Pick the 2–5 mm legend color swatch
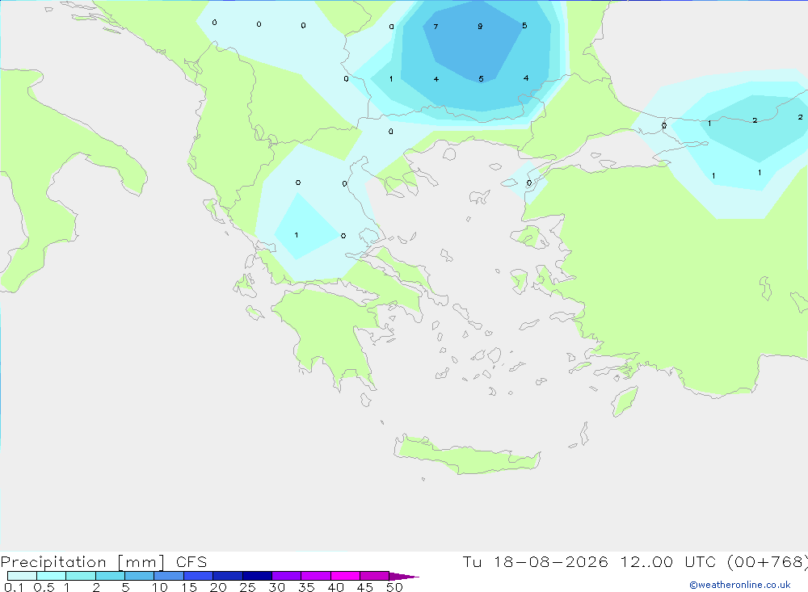Image resolution: width=808 pixels, height=592 pixels. coord(110,576)
